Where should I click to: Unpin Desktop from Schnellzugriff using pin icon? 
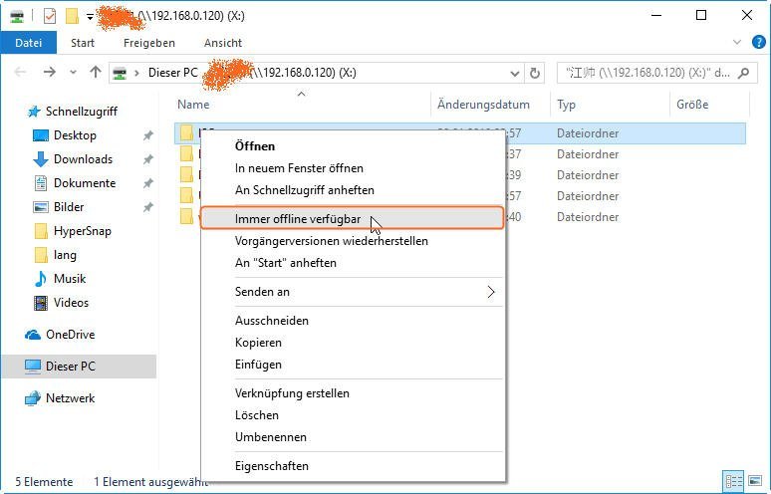click(x=148, y=135)
